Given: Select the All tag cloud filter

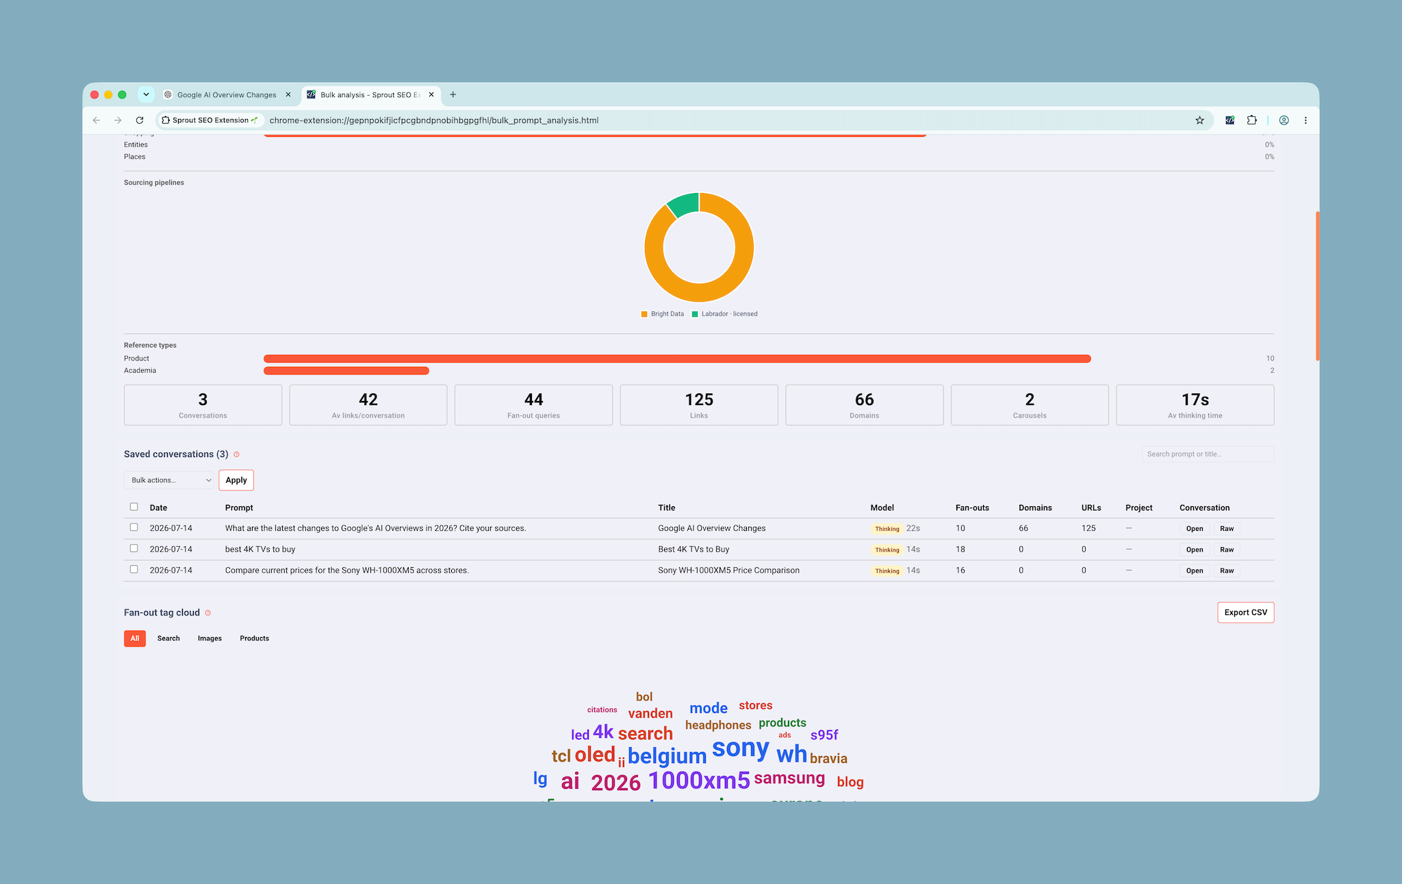Looking at the screenshot, I should (135, 638).
